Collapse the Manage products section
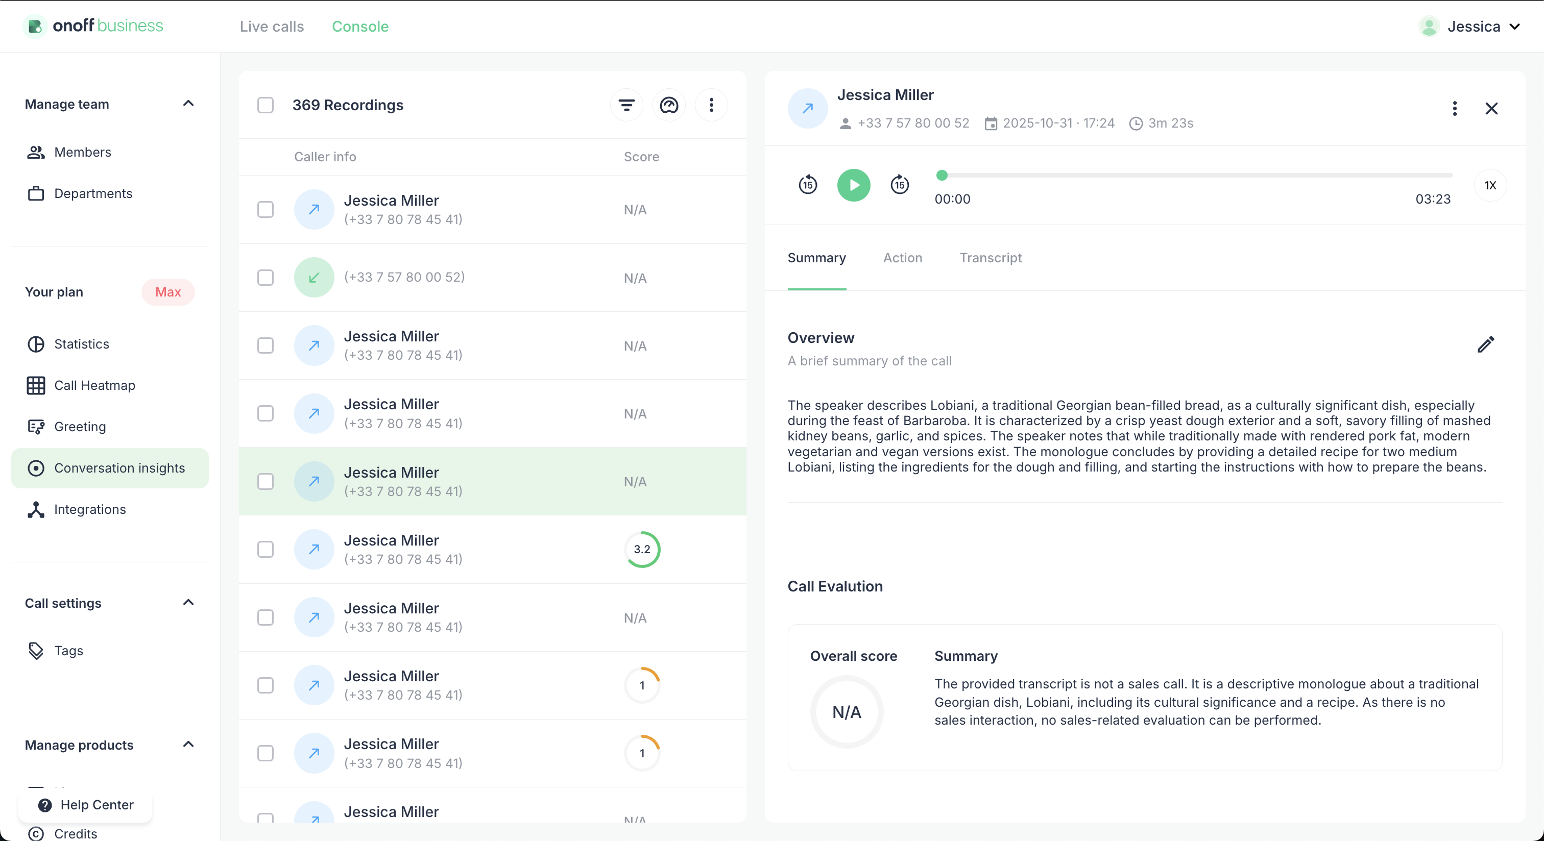Viewport: 1544px width, 841px height. click(x=188, y=745)
